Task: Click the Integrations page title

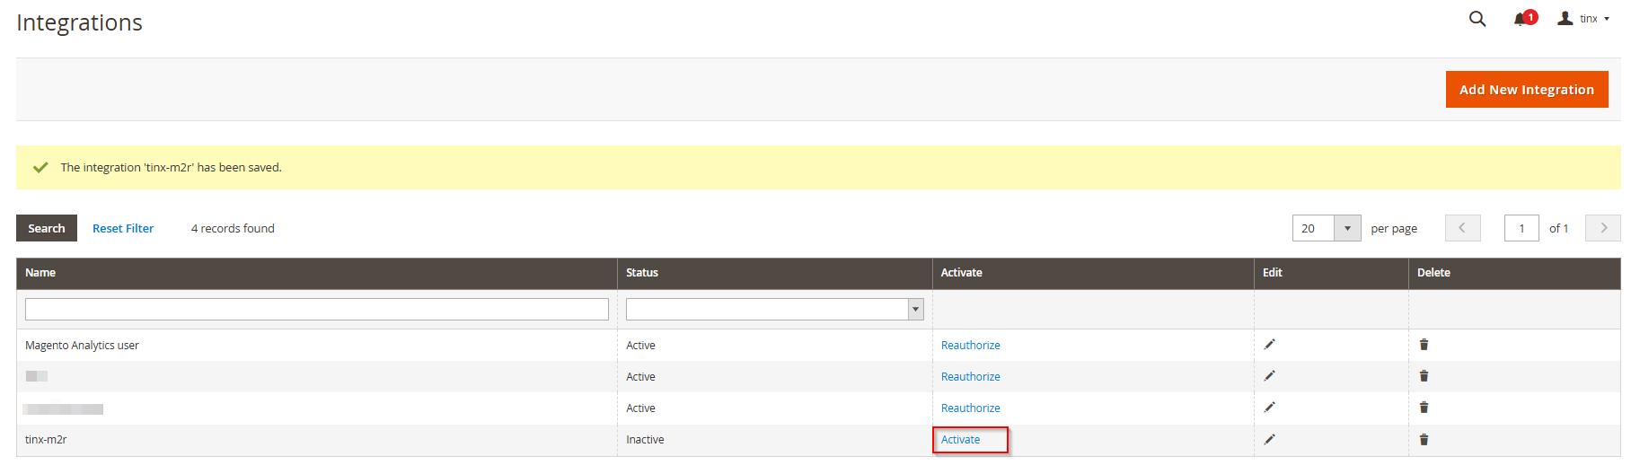Action: 79,22
